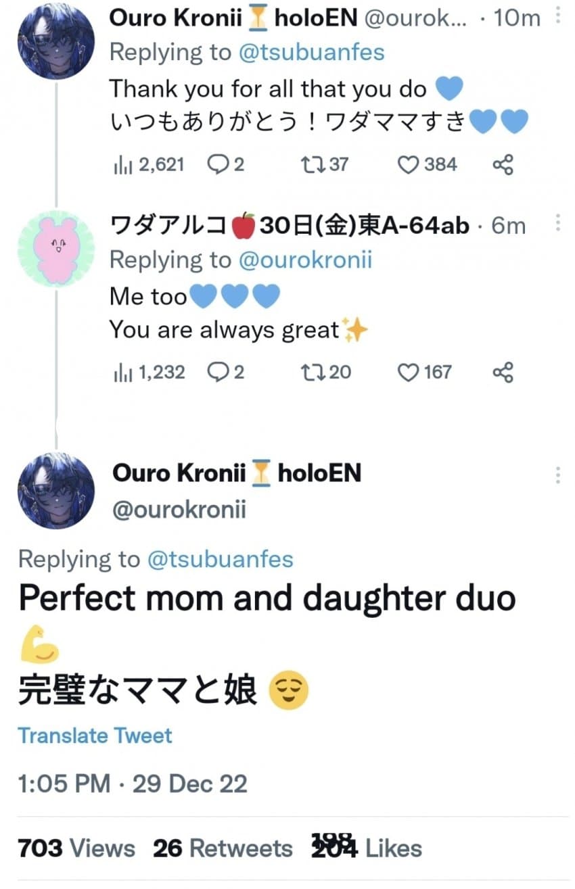Click the Translate Tweet link
Screen dimensions: 575x889
[95, 736]
